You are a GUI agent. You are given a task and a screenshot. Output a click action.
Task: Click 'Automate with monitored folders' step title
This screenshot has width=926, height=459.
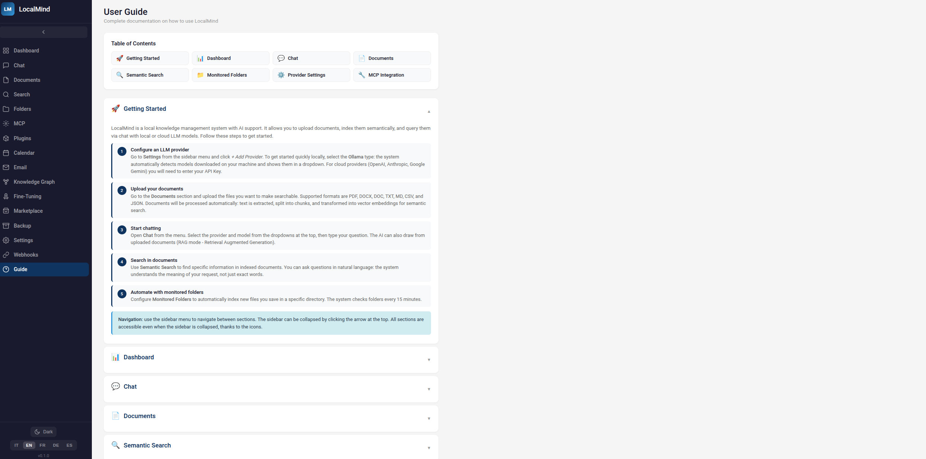pos(167,292)
